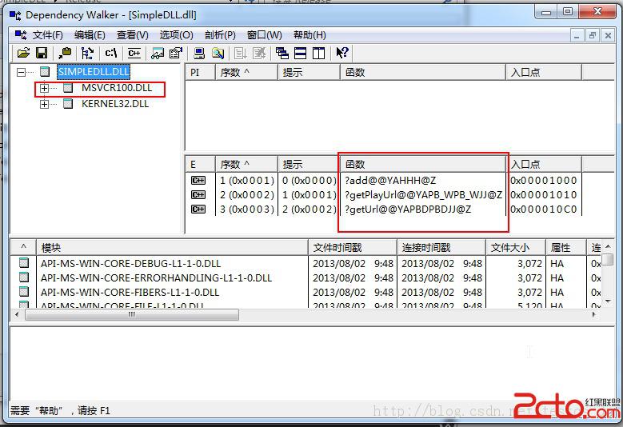Restore the inner SimpleDLL.dll child window
623x427 pixels.
click(592, 36)
